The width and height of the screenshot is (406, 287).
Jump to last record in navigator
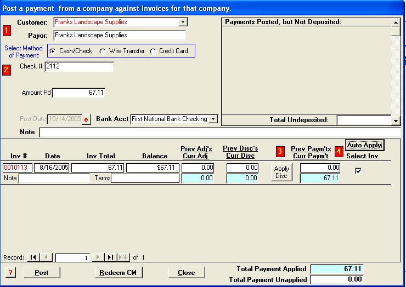(110, 257)
